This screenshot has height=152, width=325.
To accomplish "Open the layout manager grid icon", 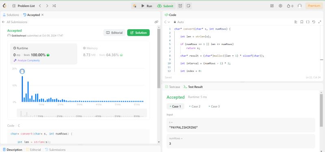I will [x=272, y=6].
